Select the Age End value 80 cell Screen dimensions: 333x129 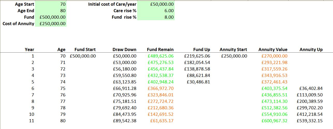pos(51,11)
